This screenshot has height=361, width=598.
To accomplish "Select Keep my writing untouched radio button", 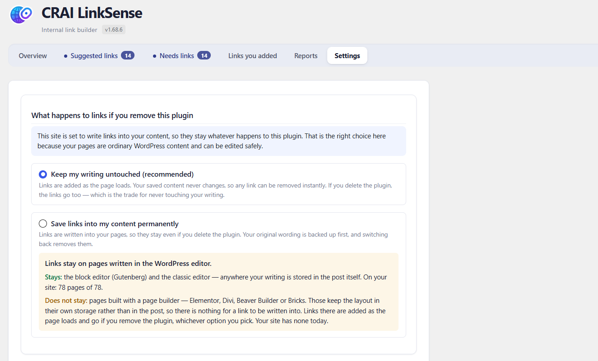I will 43,174.
